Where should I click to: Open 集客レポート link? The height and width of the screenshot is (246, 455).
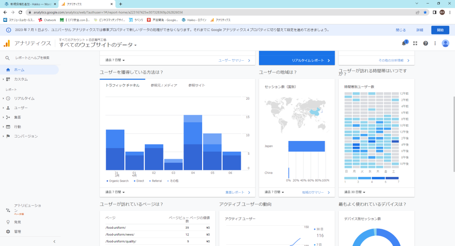pyautogui.click(x=238, y=192)
